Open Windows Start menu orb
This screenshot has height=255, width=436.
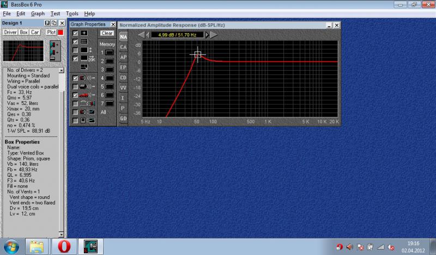click(11, 247)
